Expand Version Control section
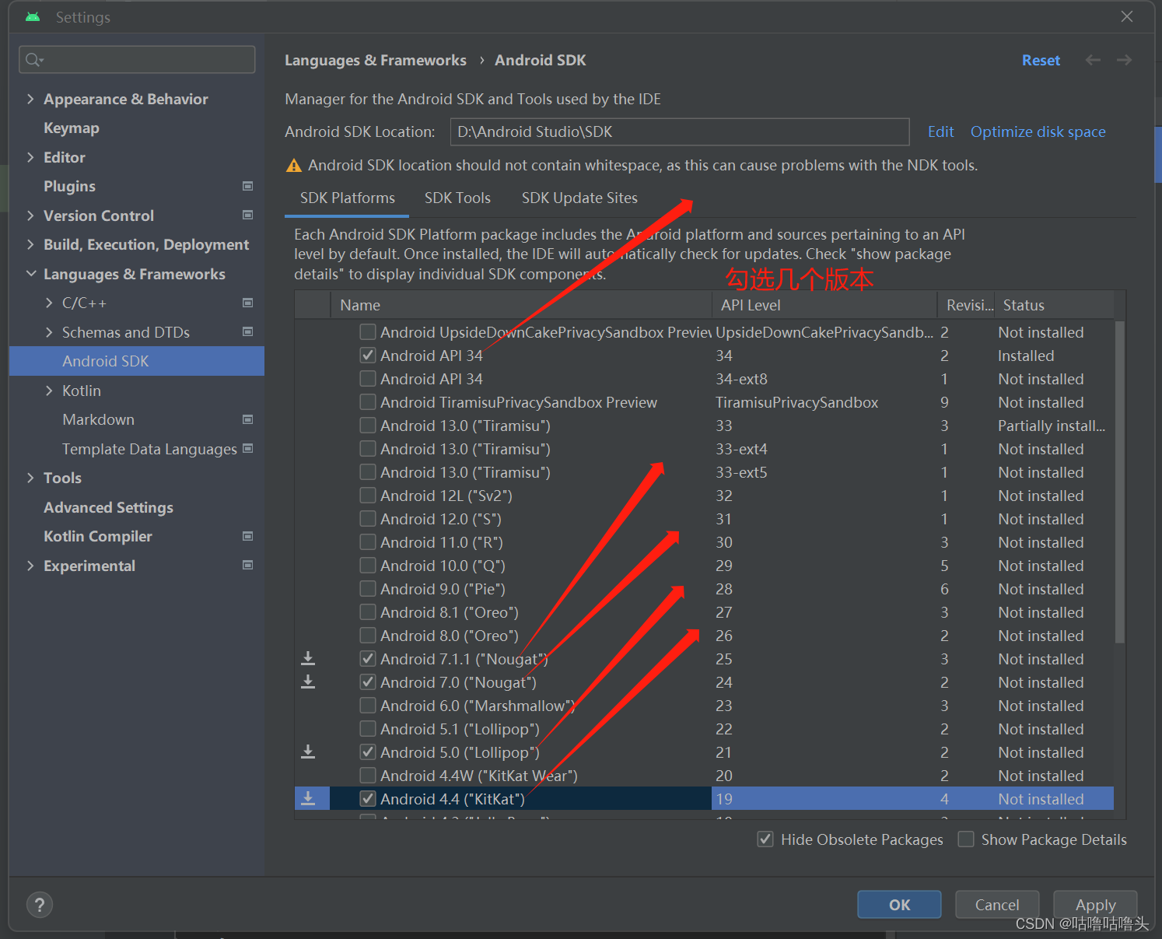Screen dimensions: 1162x939 [30, 215]
